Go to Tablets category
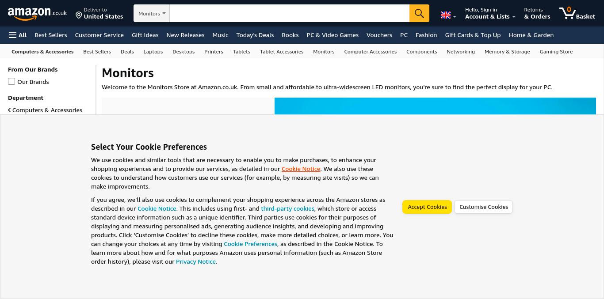The image size is (604, 299). (x=241, y=52)
